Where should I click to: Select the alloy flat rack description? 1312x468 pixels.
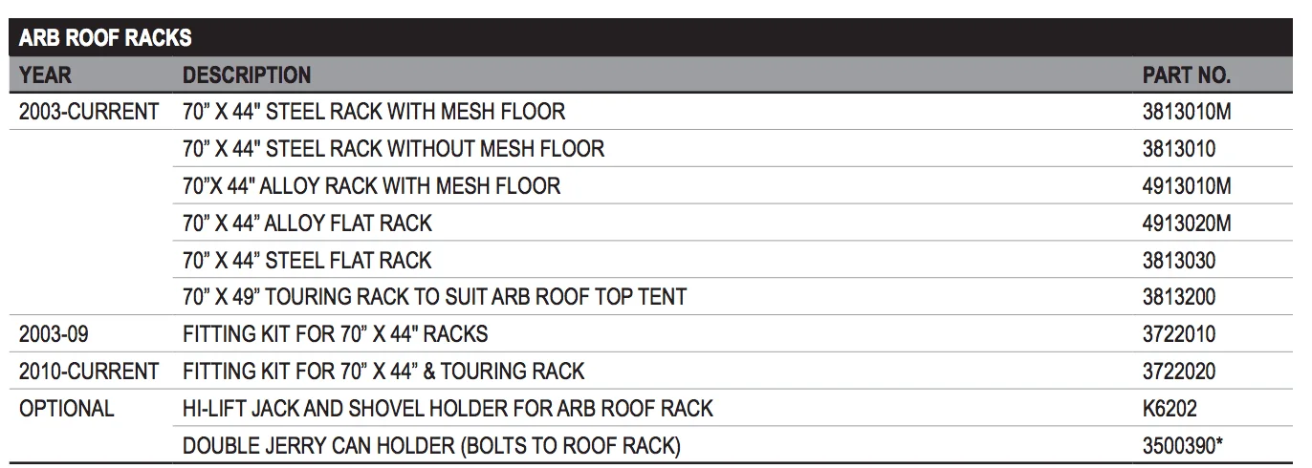[307, 223]
